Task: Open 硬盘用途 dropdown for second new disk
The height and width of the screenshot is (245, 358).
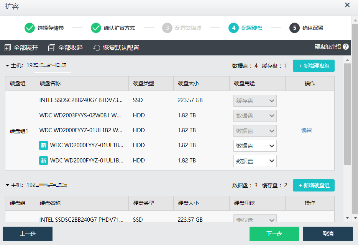Action: (x=255, y=161)
